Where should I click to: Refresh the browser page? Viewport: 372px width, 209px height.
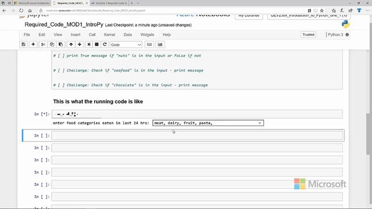pyautogui.click(x=22, y=10)
